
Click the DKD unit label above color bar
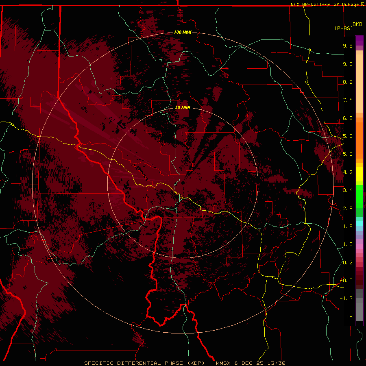pyautogui.click(x=357, y=24)
